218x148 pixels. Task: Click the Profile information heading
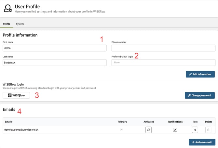point(20,35)
